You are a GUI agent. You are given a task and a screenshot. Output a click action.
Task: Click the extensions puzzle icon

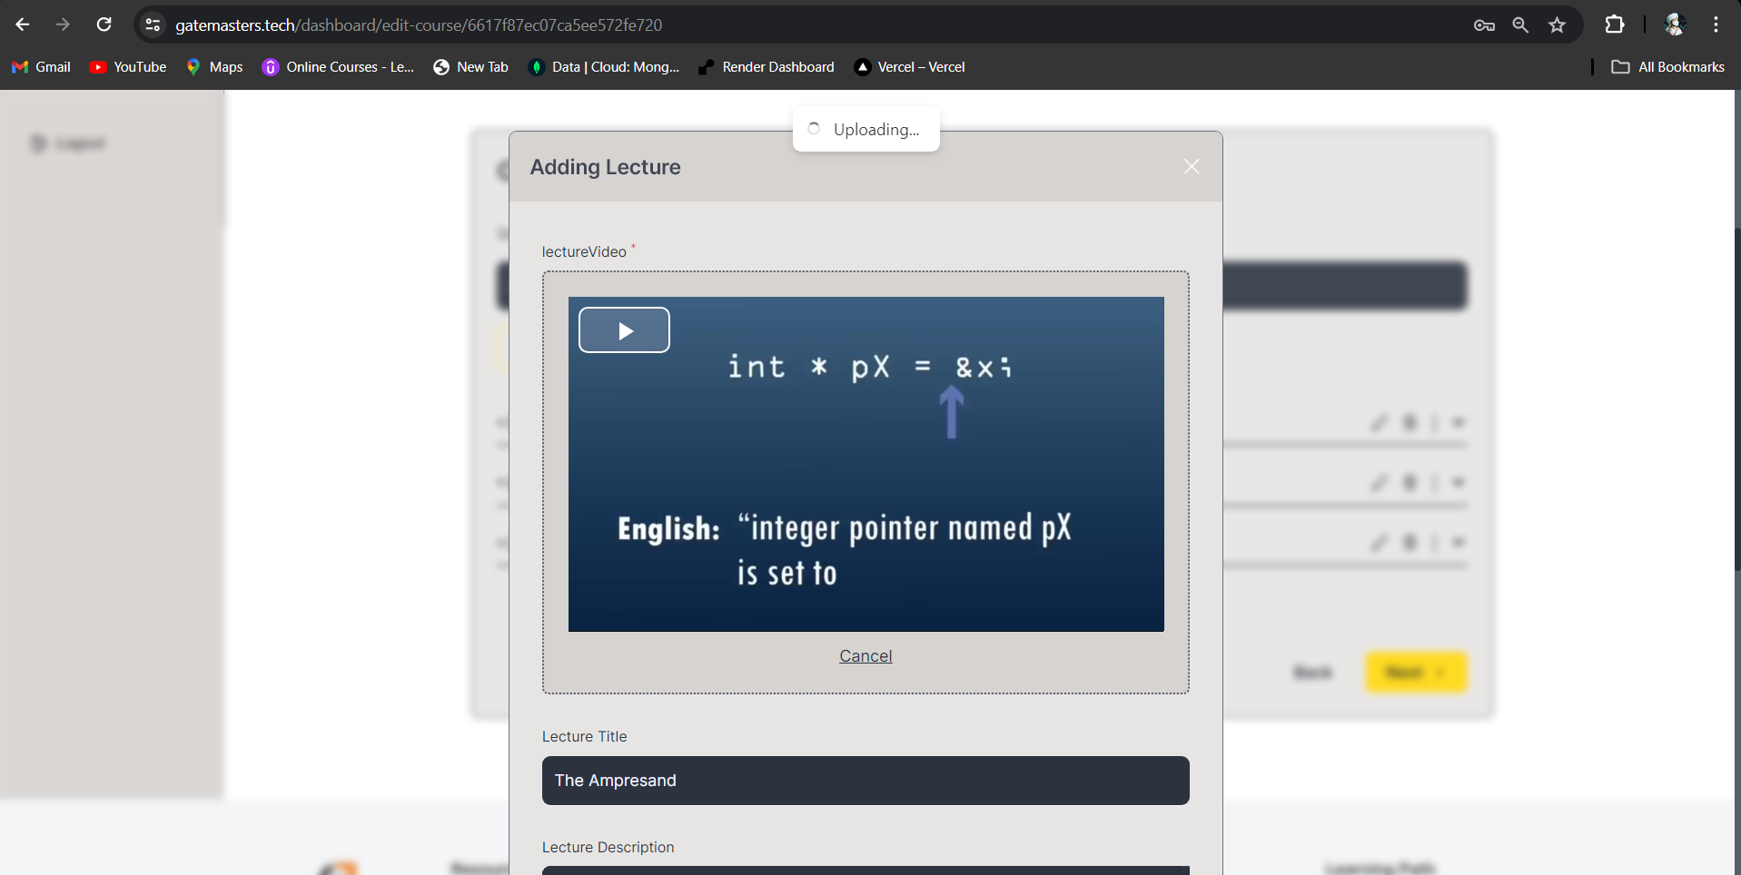(1616, 25)
